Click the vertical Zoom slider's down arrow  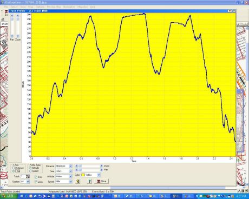point(18,36)
